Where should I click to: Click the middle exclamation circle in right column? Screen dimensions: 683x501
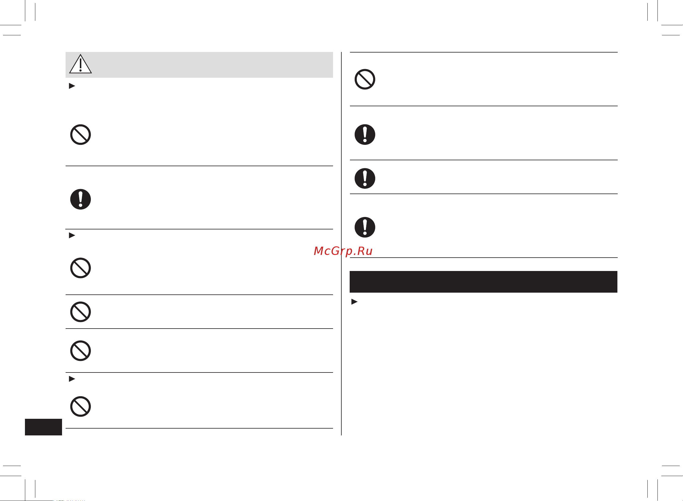[x=365, y=178]
